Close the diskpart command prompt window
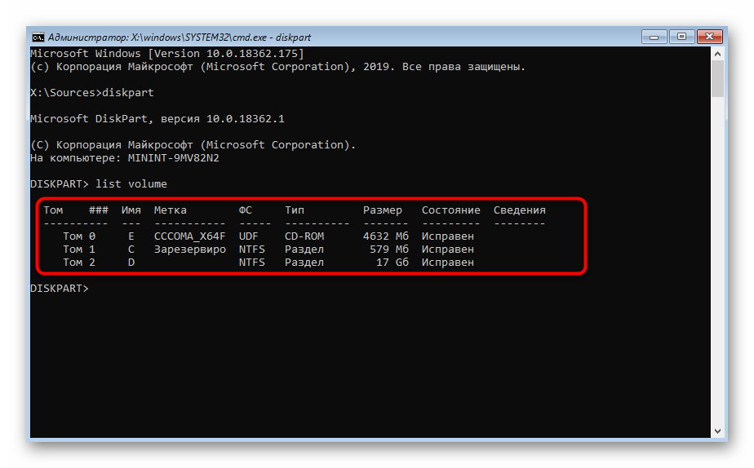This screenshot has height=468, width=754. click(709, 37)
